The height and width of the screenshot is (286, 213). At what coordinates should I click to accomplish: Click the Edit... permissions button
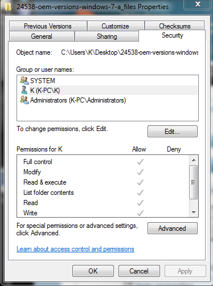pos(173,132)
